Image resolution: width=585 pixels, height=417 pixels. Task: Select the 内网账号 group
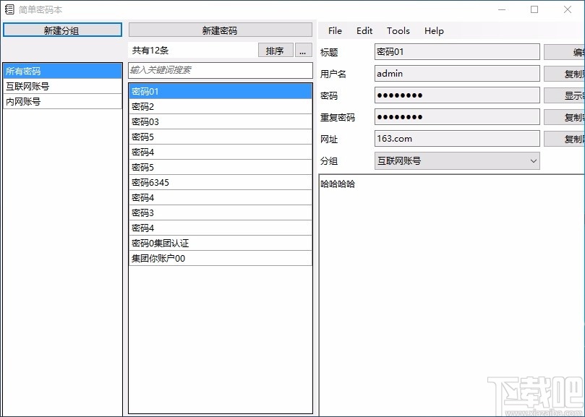(x=62, y=100)
